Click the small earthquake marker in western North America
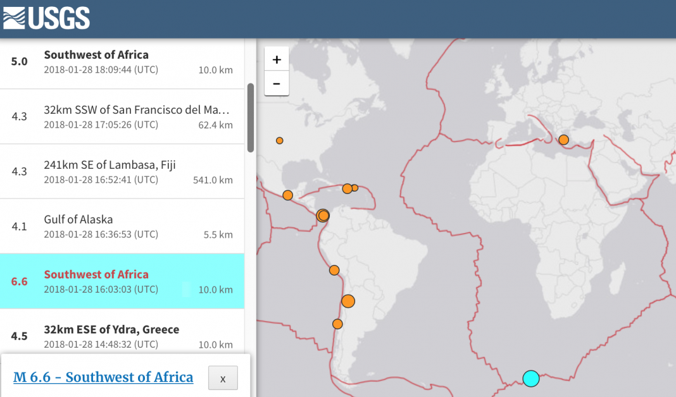This screenshot has height=397, width=676. pyautogui.click(x=279, y=140)
